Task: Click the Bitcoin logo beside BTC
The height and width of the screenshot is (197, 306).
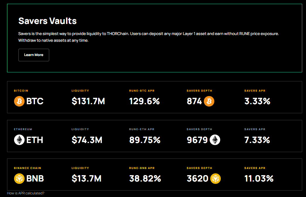Action: click(19, 101)
